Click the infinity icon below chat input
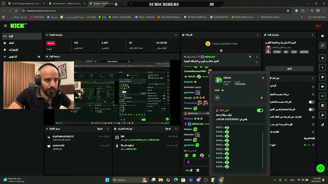The height and width of the screenshot is (184, 328). (187, 170)
